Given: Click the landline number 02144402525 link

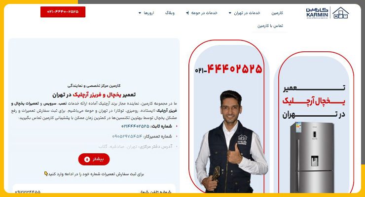Looking at the screenshot, I should [x=135, y=126].
